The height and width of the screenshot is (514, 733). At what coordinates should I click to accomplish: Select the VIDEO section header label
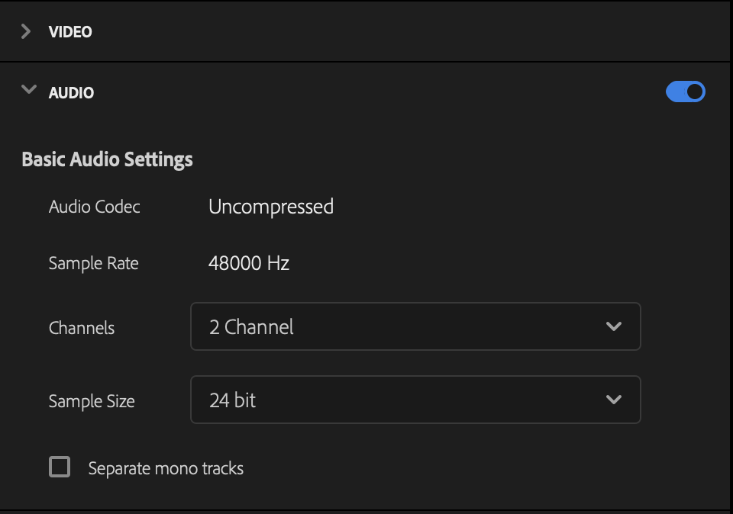point(70,32)
